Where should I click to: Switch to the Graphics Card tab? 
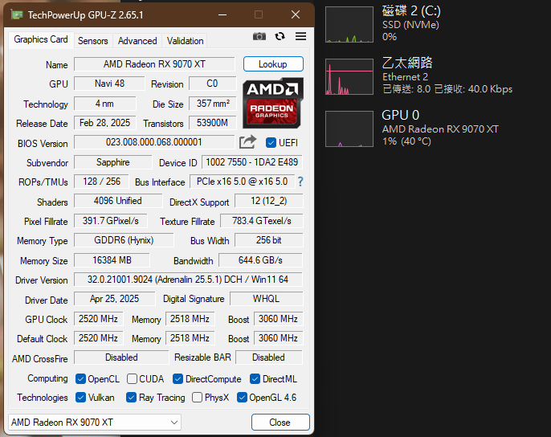(41, 39)
